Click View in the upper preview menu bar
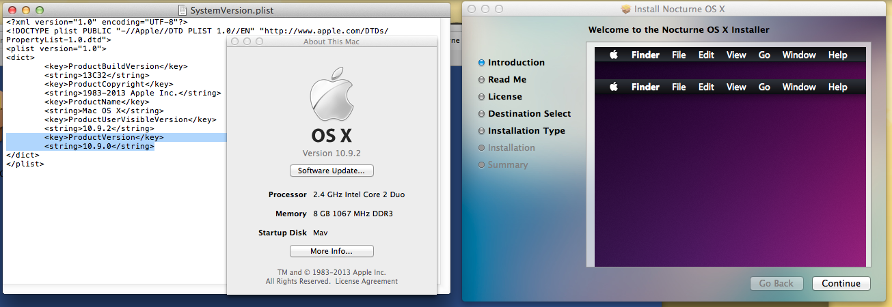Screen dimensions: 892x307 click(736, 55)
